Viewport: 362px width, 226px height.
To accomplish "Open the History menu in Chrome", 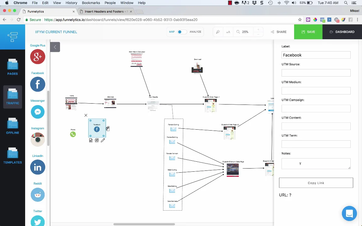I will pyautogui.click(x=71, y=3).
